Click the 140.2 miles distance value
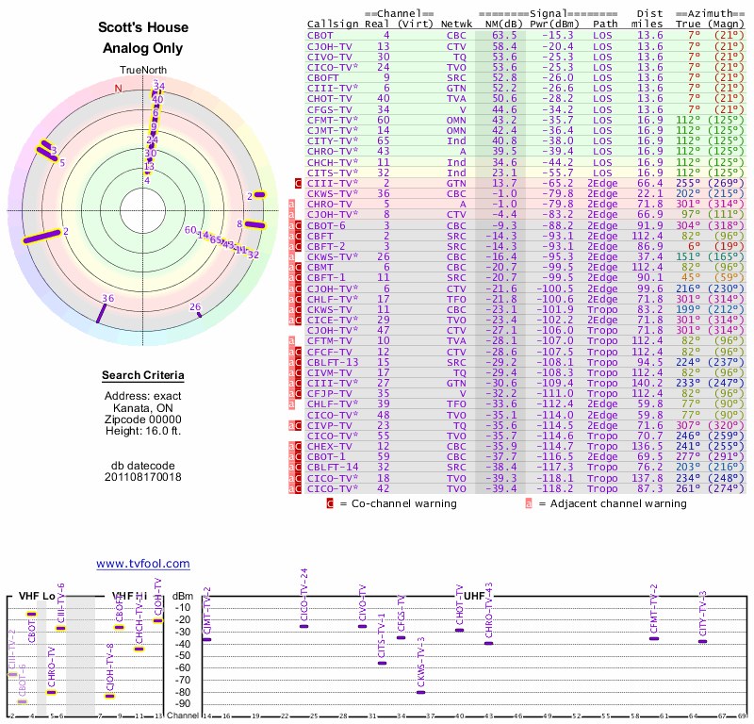Image resolution: width=754 pixels, height=724 pixels. 647,383
